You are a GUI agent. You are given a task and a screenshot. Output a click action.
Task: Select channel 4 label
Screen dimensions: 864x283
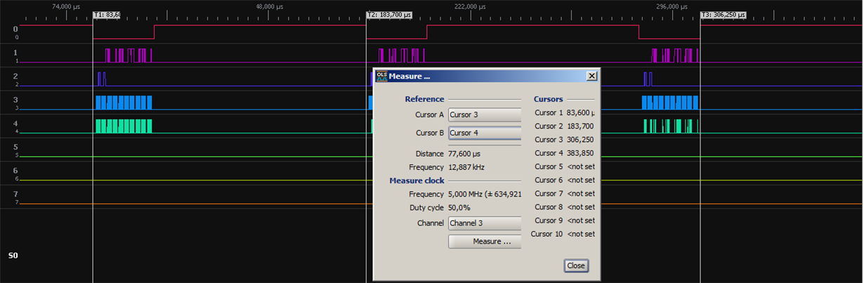(15, 124)
